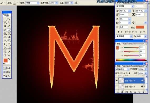Screen dimensions: 150x103
Task: Select the Magic Wand tool
Action: click(x=9, y=22)
